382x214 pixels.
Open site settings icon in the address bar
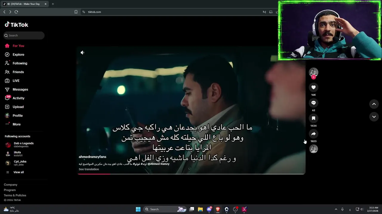pos(84,12)
